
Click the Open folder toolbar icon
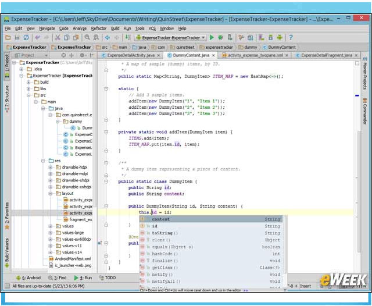tap(8, 37)
